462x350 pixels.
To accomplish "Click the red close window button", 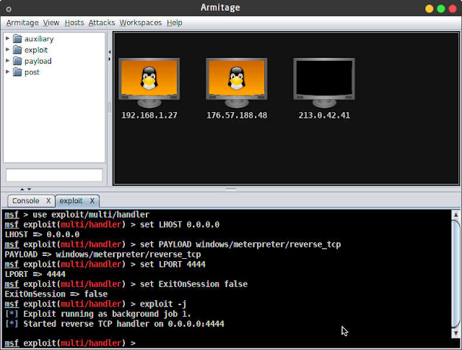I will pos(453,9).
